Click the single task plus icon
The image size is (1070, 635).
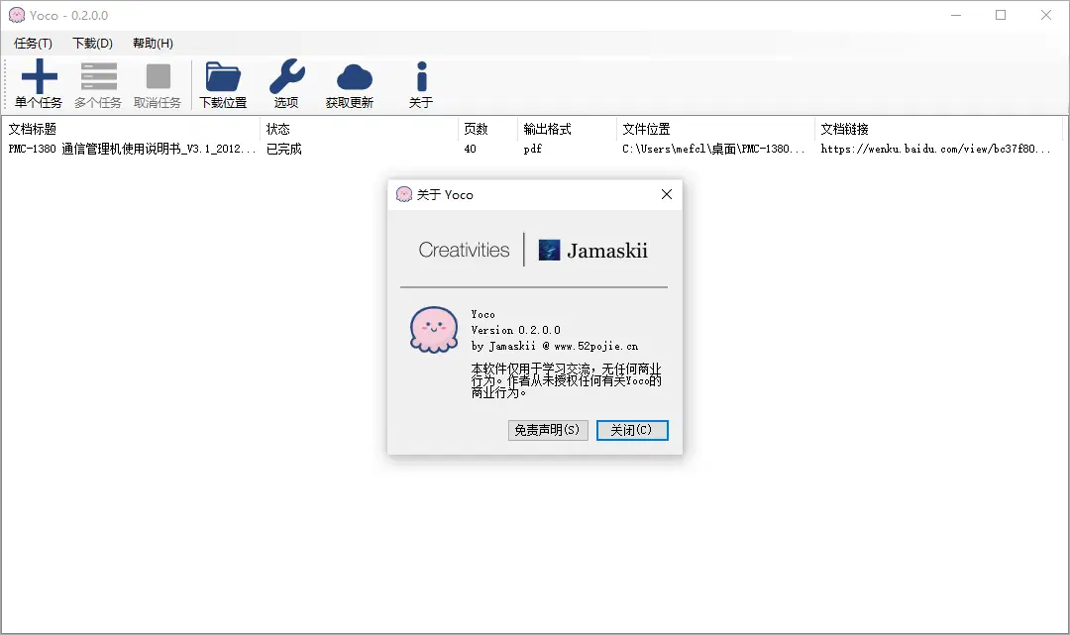40,75
